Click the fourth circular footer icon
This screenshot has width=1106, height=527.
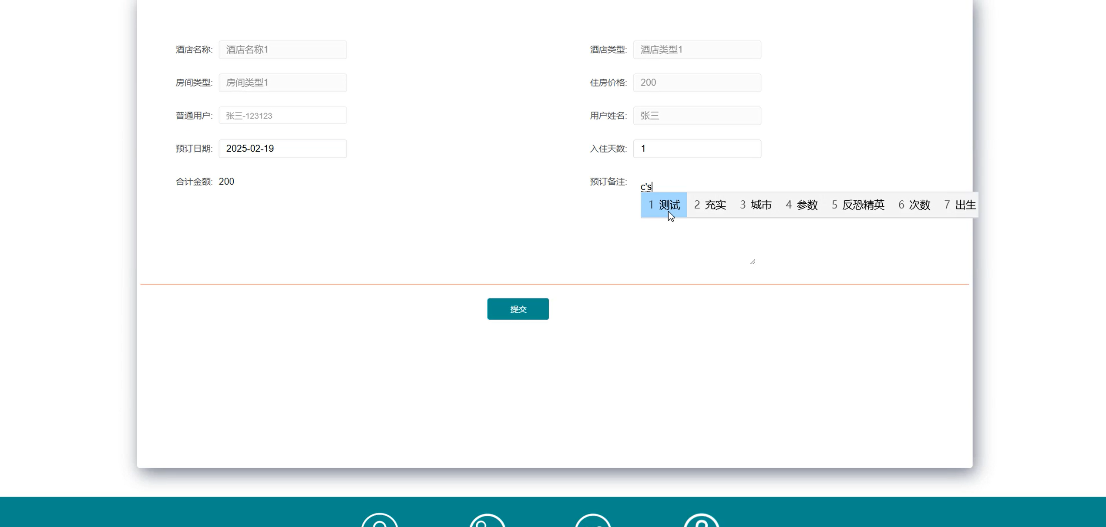tap(701, 521)
